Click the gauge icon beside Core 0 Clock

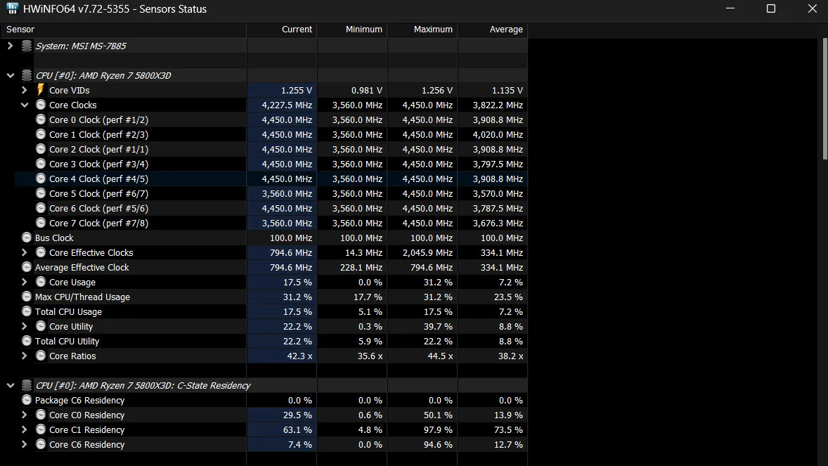point(41,119)
